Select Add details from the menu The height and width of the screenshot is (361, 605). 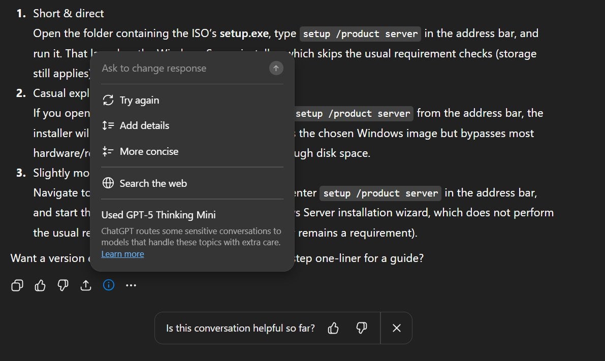pos(145,125)
